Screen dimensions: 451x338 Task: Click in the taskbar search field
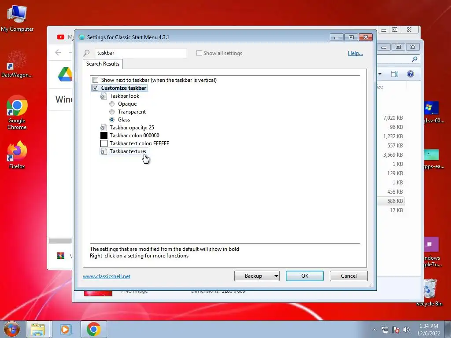tap(140, 53)
